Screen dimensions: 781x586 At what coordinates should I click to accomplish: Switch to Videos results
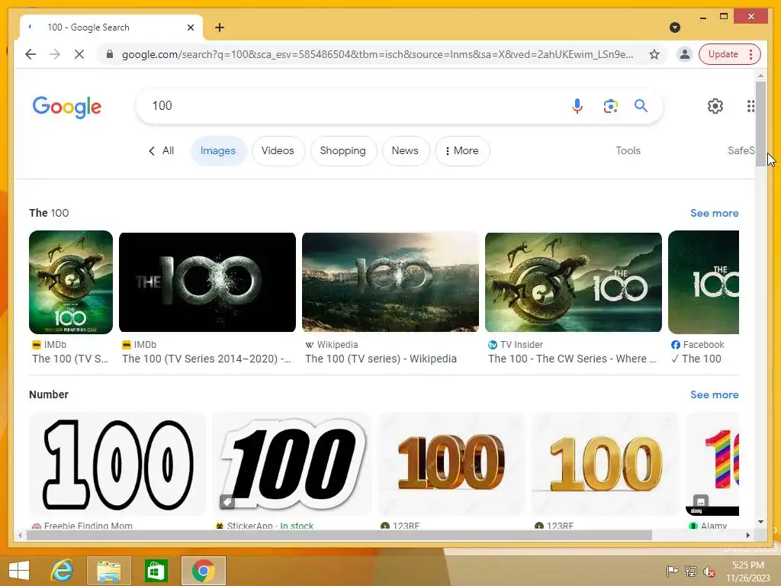click(x=278, y=150)
